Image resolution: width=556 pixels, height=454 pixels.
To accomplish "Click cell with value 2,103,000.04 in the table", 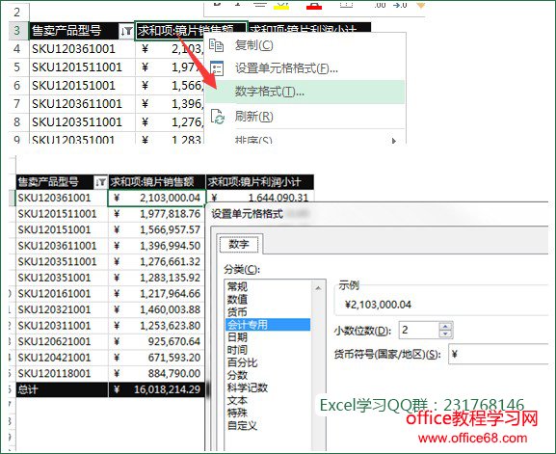I will [156, 198].
